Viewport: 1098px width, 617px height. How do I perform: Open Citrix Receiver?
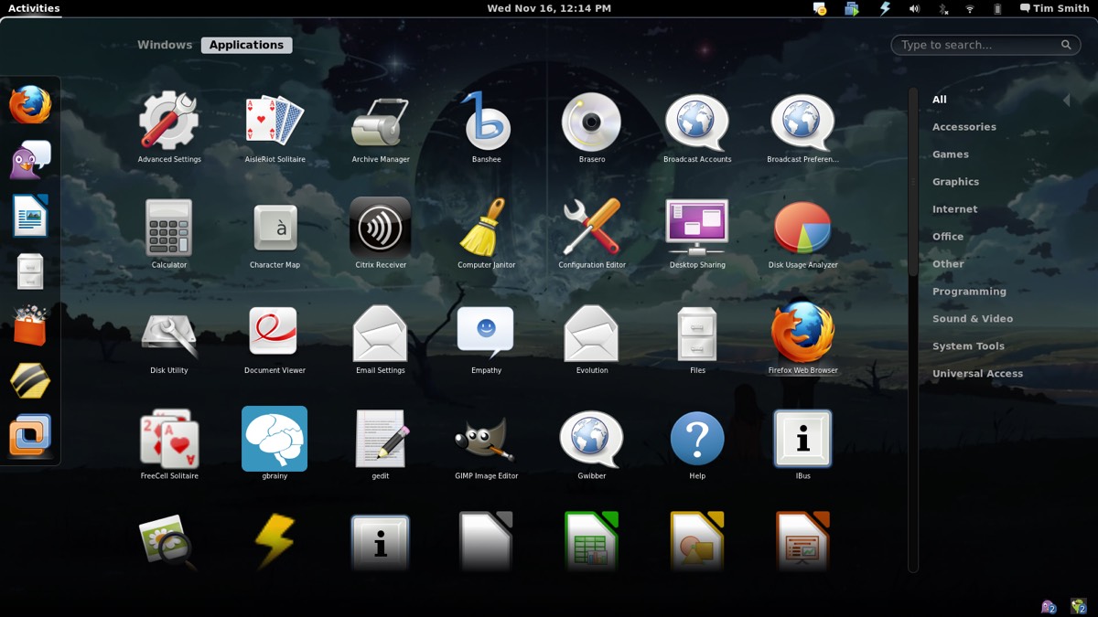point(380,229)
